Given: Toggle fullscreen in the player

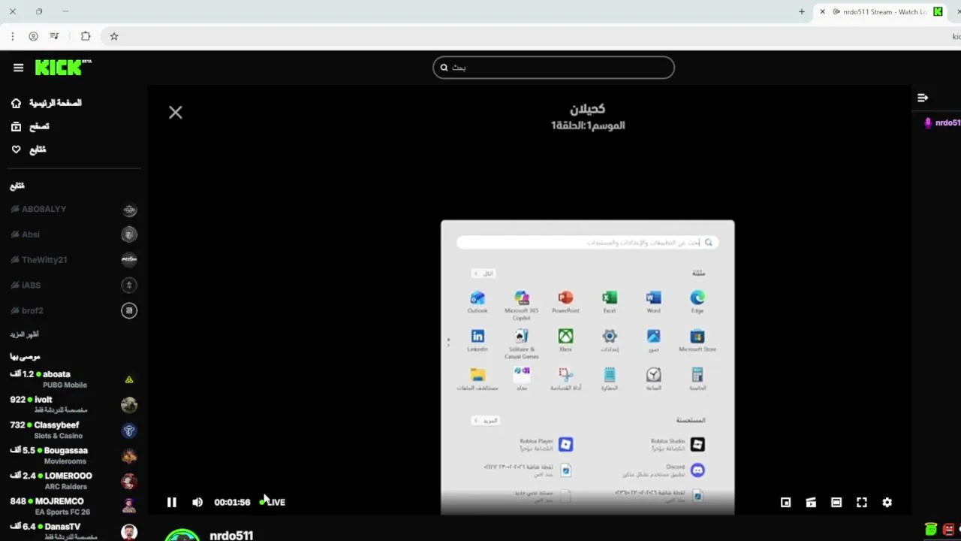Looking at the screenshot, I should [x=862, y=502].
